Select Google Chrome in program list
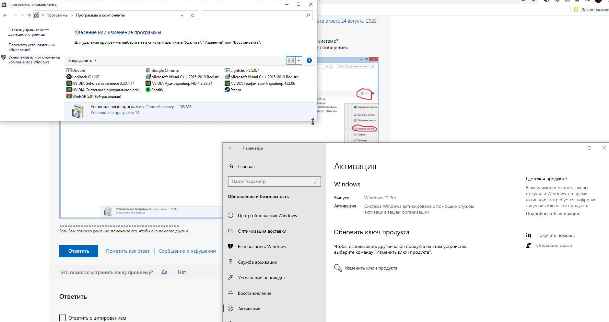The width and height of the screenshot is (609, 322). pos(162,70)
